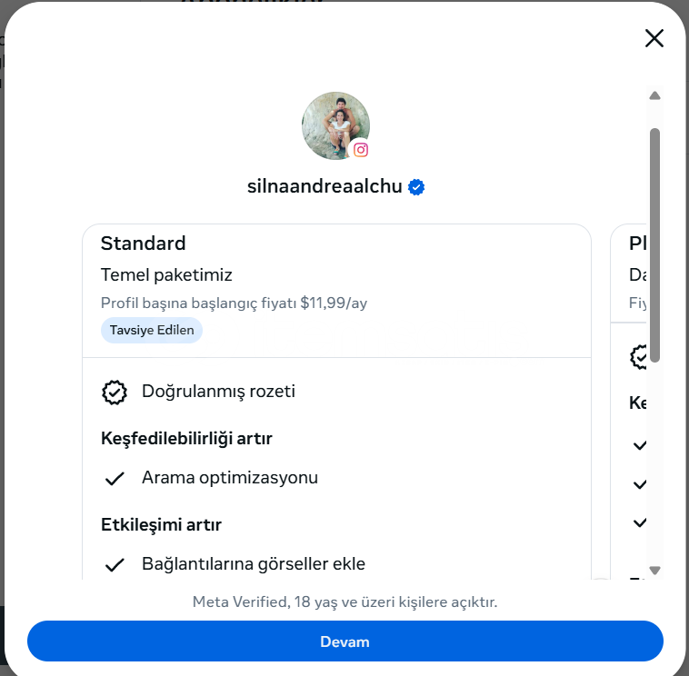Click the badge icon beside Doğrulanmış rozeti

115,392
